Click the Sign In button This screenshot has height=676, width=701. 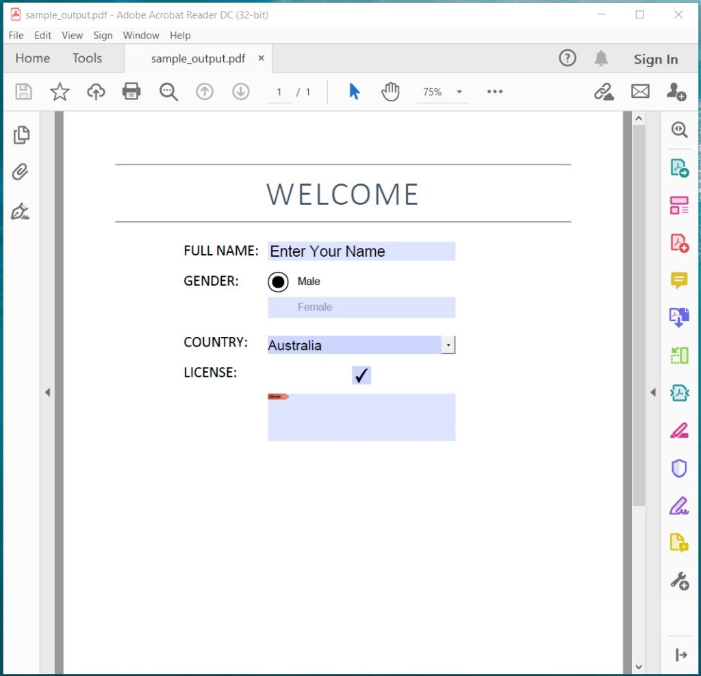tap(654, 59)
